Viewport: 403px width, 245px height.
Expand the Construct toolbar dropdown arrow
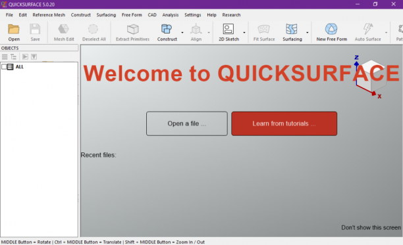pos(182,33)
